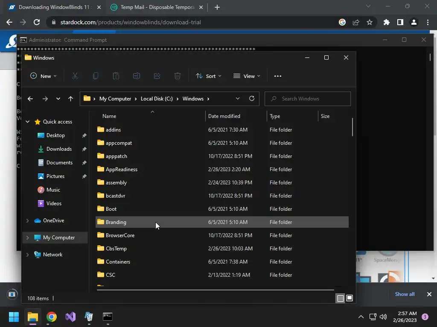Select Pictures in Quick access
437x327 pixels.
tap(55, 176)
